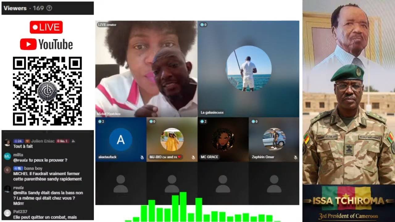Open MC GRACE's round profile picture
The width and height of the screenshot is (395, 222).
click(223, 139)
